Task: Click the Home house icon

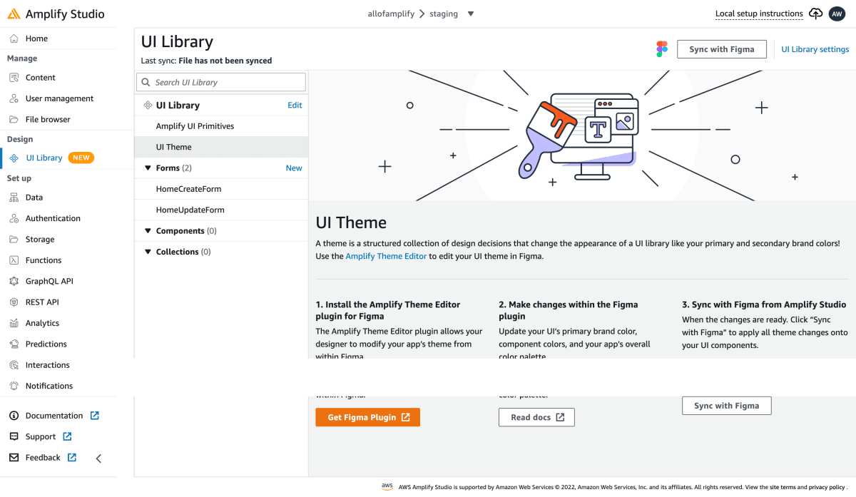Action: [x=14, y=39]
